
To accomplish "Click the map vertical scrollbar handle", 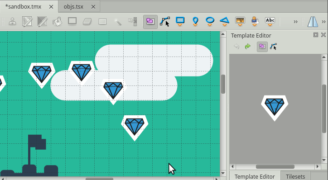I will pos(223,84).
